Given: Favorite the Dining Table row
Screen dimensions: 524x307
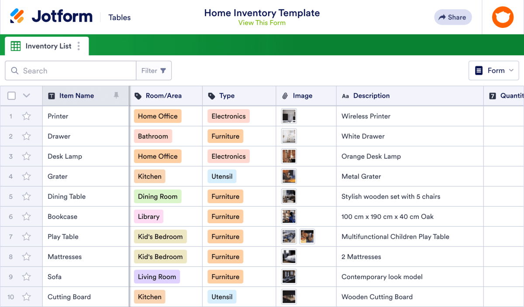Looking at the screenshot, I should coord(26,196).
